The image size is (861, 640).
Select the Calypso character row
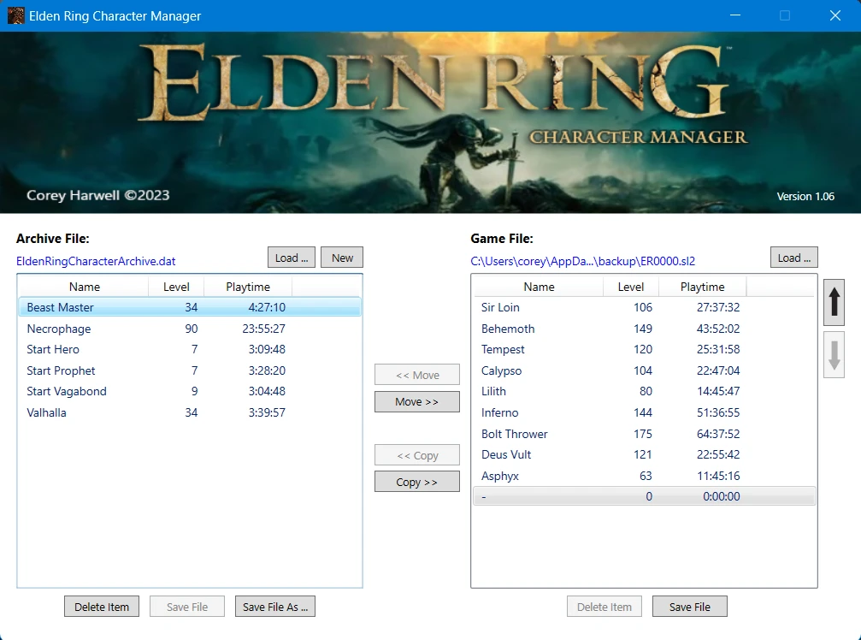click(644, 370)
